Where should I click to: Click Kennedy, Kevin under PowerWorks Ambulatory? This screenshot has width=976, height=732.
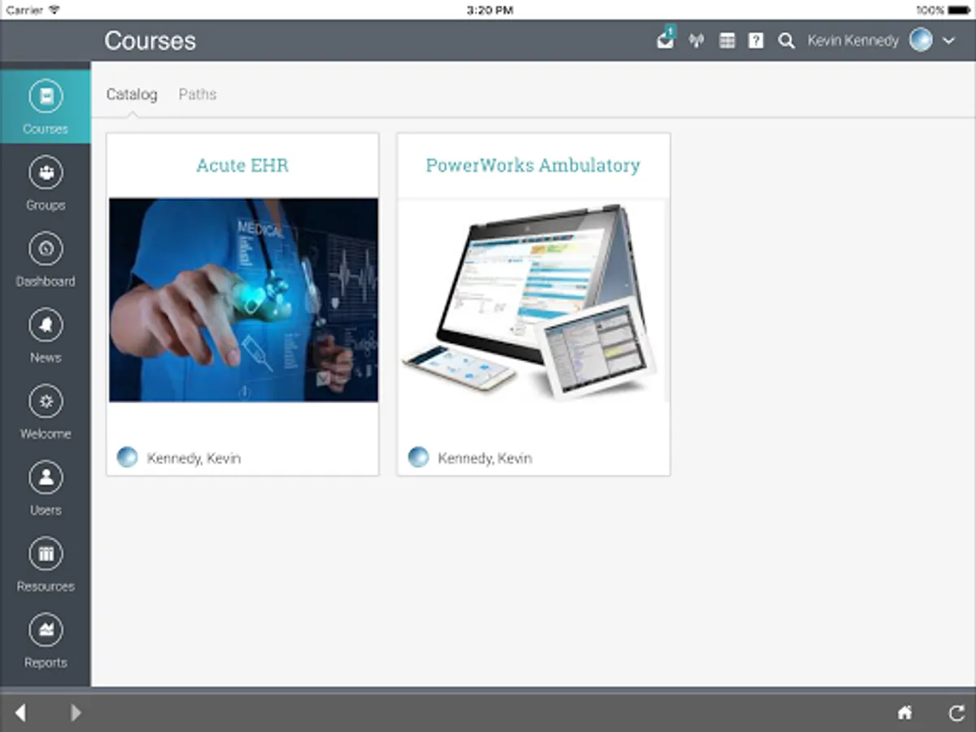485,459
